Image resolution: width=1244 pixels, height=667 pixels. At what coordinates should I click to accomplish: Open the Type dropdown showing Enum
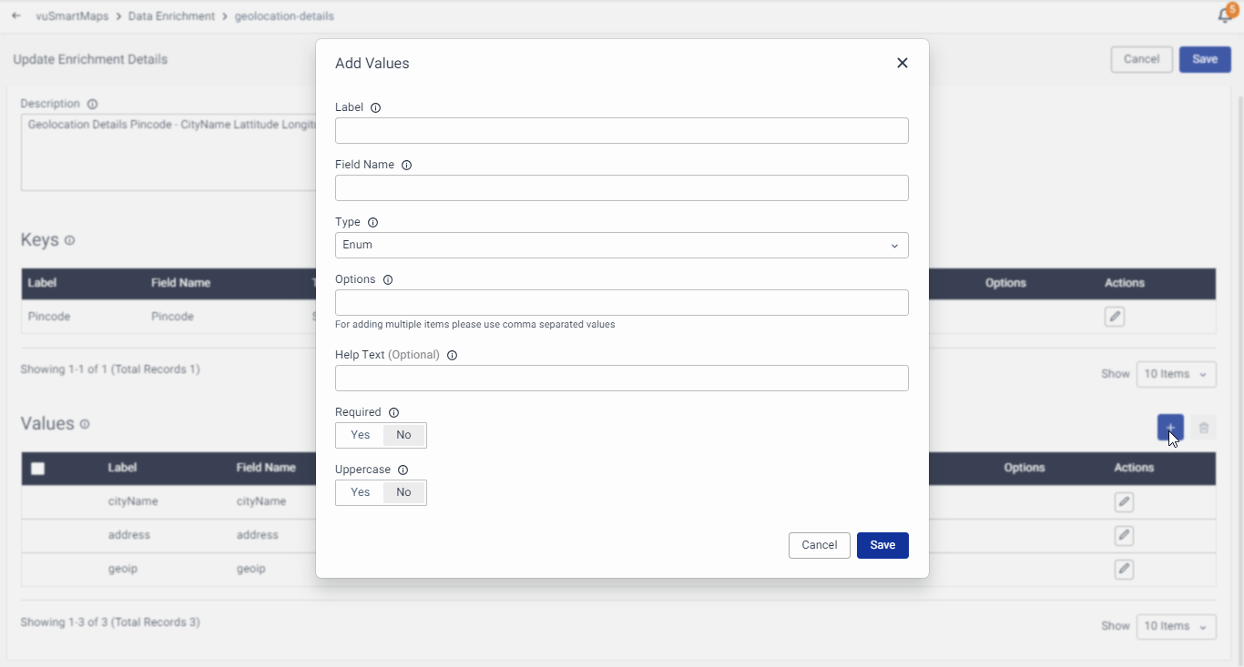621,245
